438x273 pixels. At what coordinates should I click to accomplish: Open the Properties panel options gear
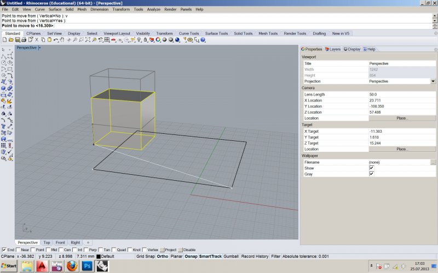[x=436, y=49]
